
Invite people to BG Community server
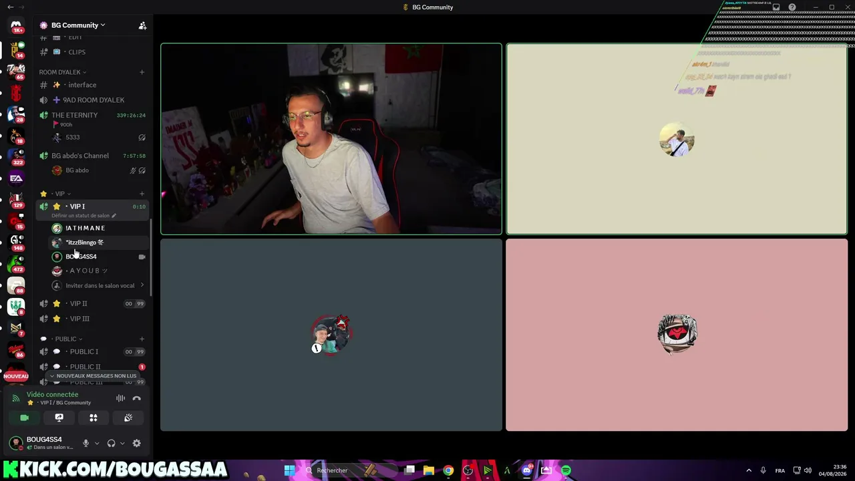pyautogui.click(x=142, y=25)
